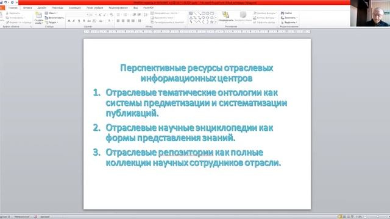Click the bulleted list icon
Image resolution: width=390 pixels, height=219 pixels.
119,15
